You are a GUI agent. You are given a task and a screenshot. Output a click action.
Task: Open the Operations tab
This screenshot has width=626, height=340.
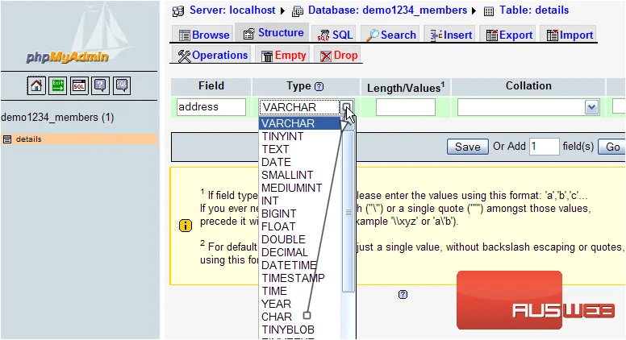(213, 55)
